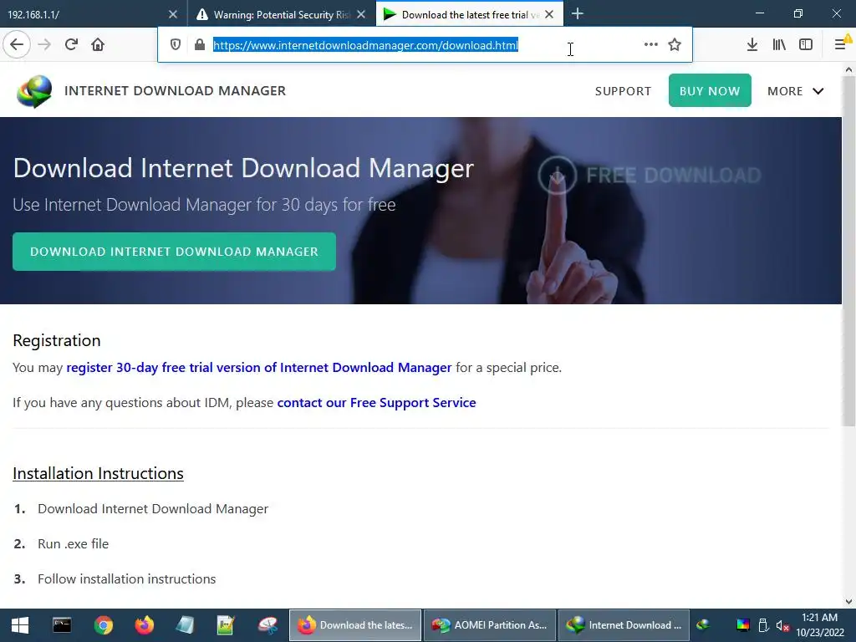Open the notebook app in taskbar

pyautogui.click(x=185, y=625)
